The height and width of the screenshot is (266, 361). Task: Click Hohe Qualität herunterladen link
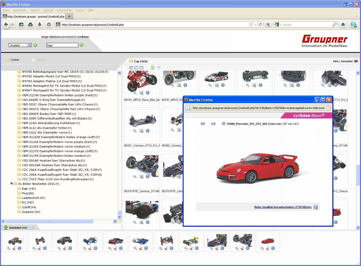(283, 207)
